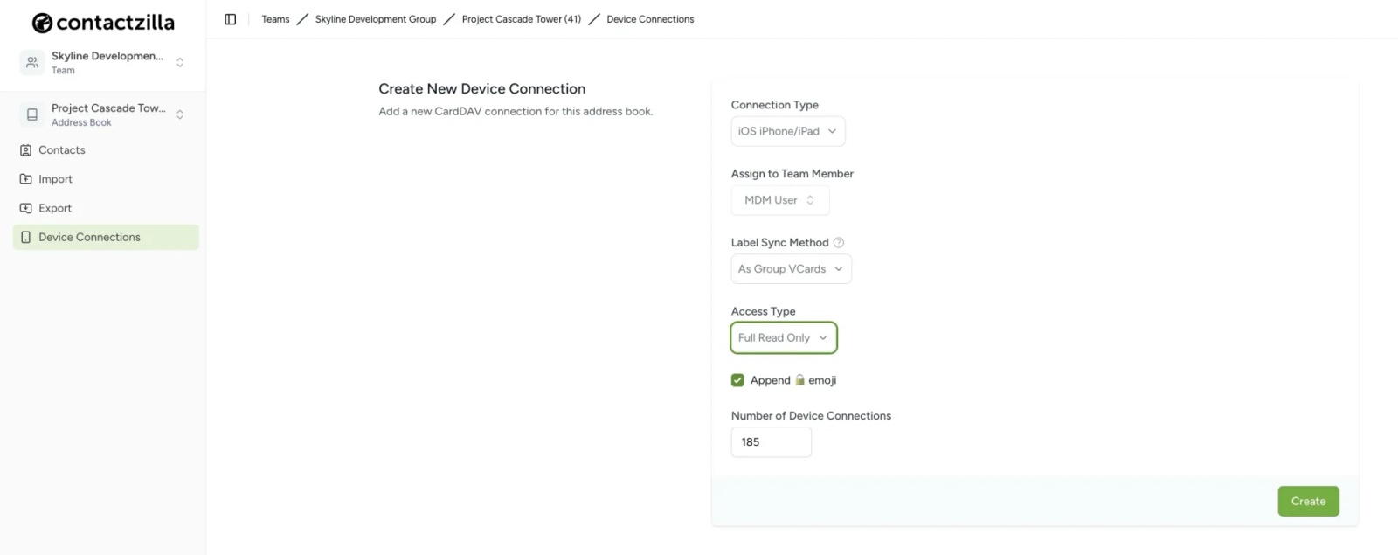Click the Assign to Team Member label

(x=792, y=174)
